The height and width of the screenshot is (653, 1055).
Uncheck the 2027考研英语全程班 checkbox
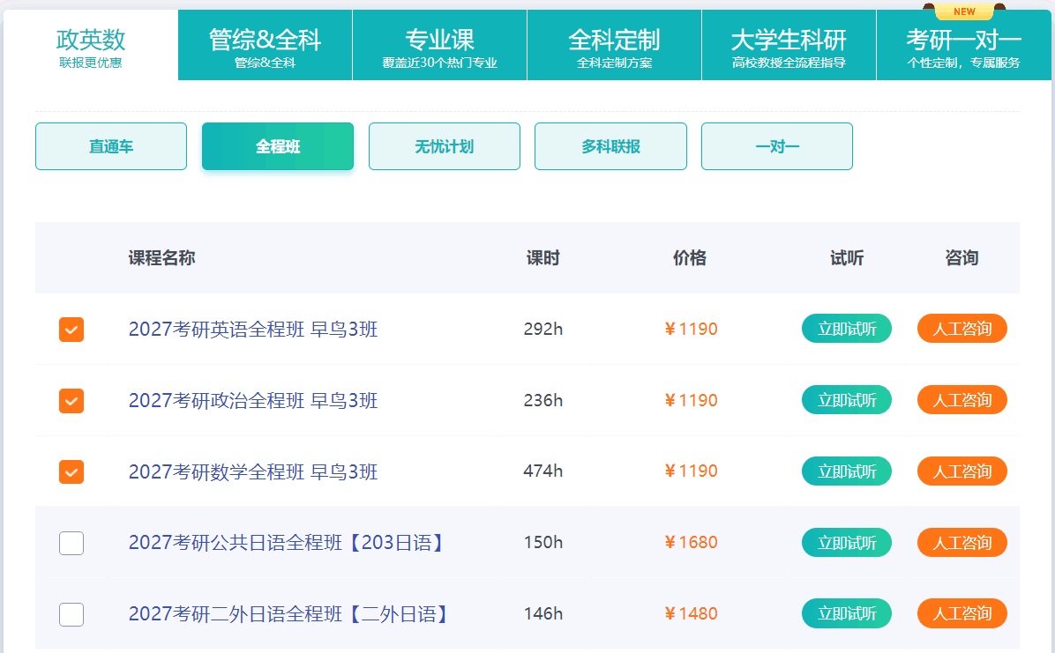(x=71, y=330)
